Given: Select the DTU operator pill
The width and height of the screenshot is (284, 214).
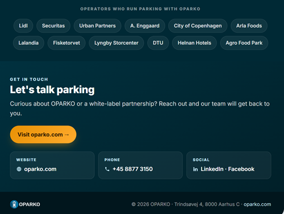Looking at the screenshot, I should point(158,43).
